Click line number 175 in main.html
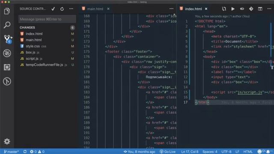This screenshot has width=274, height=154. (x=86, y=51)
